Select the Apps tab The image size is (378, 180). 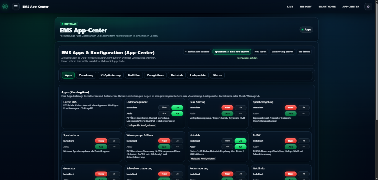tap(68, 75)
